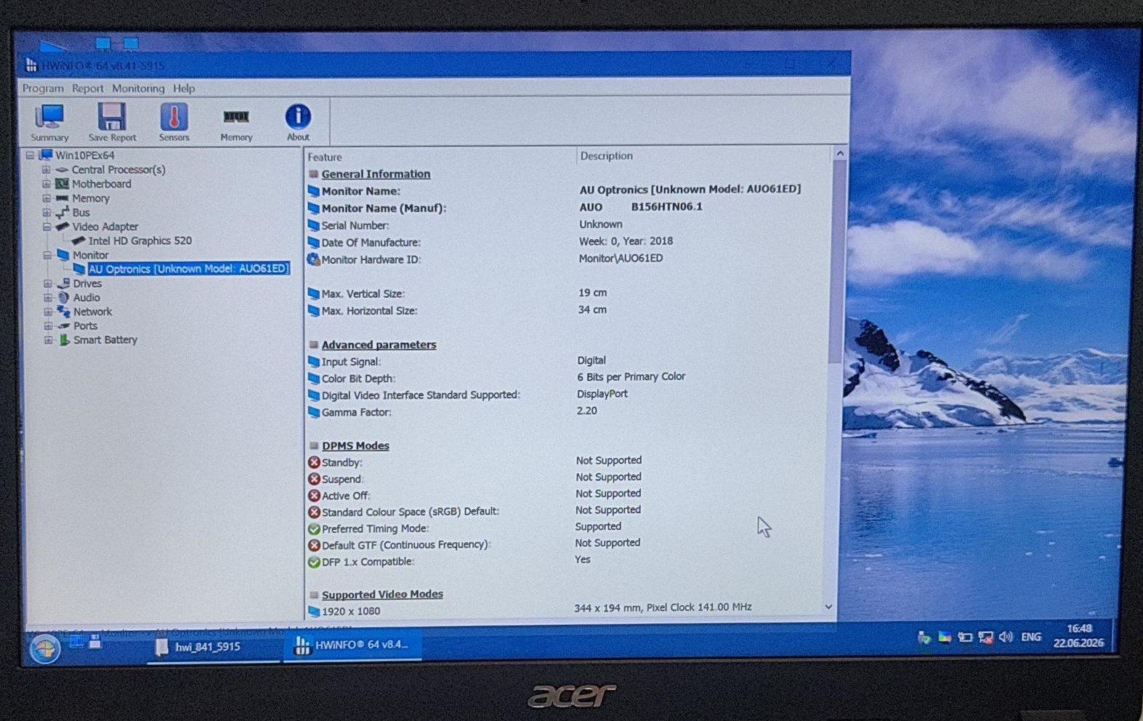The image size is (1143, 721).
Task: Click the General Information section heading
Action: point(376,174)
